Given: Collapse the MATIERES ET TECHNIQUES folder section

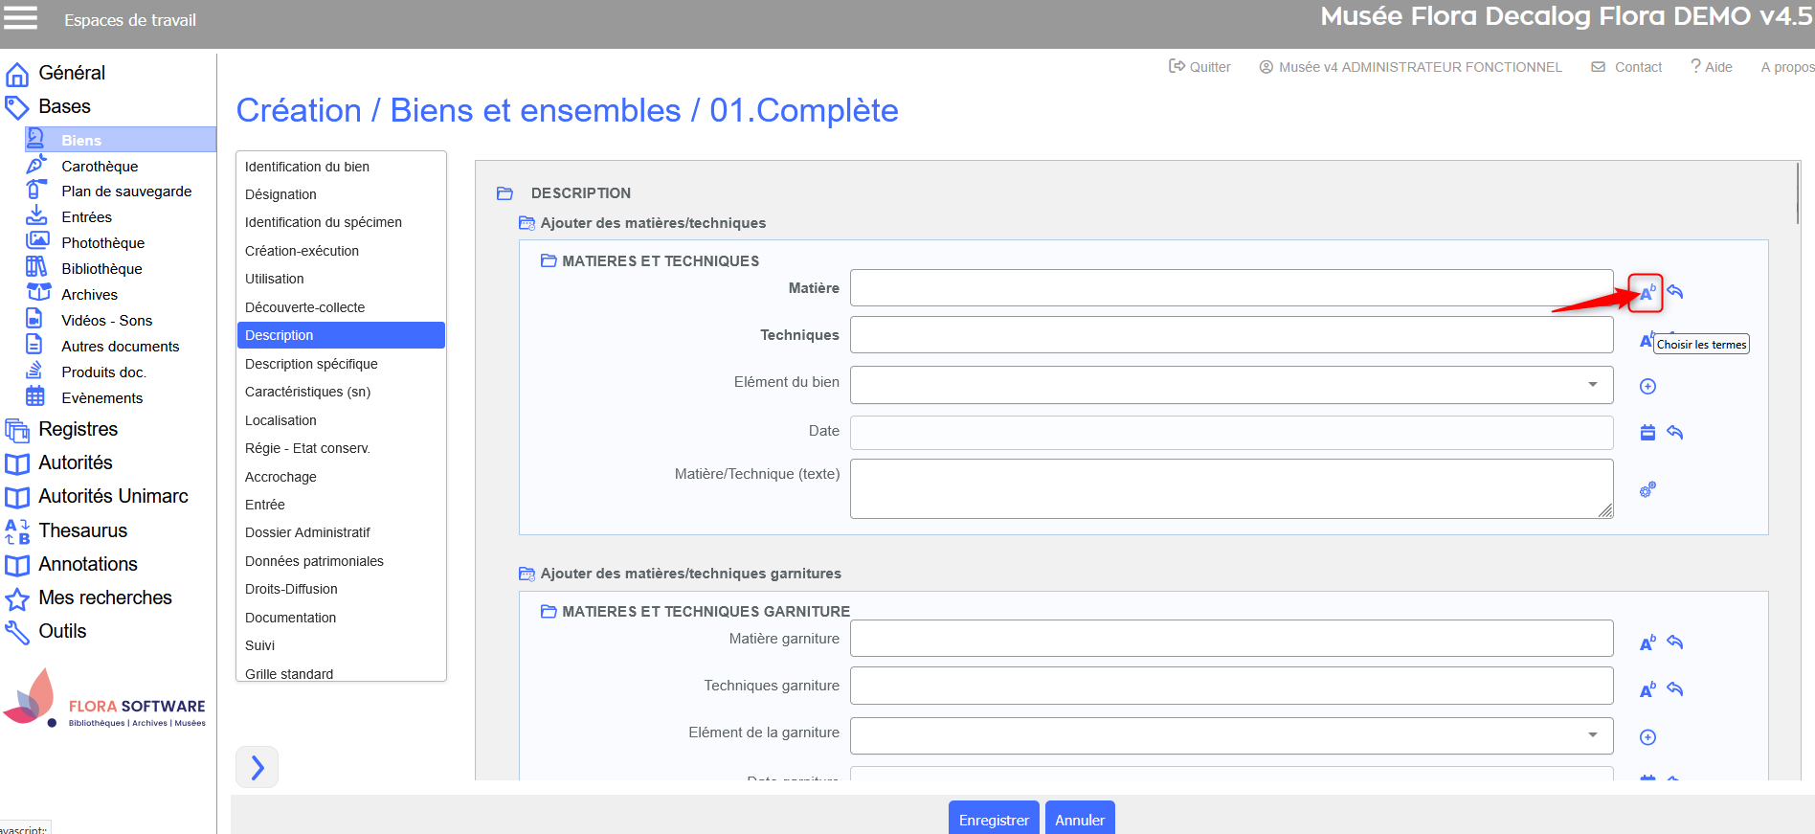Looking at the screenshot, I should tap(549, 261).
